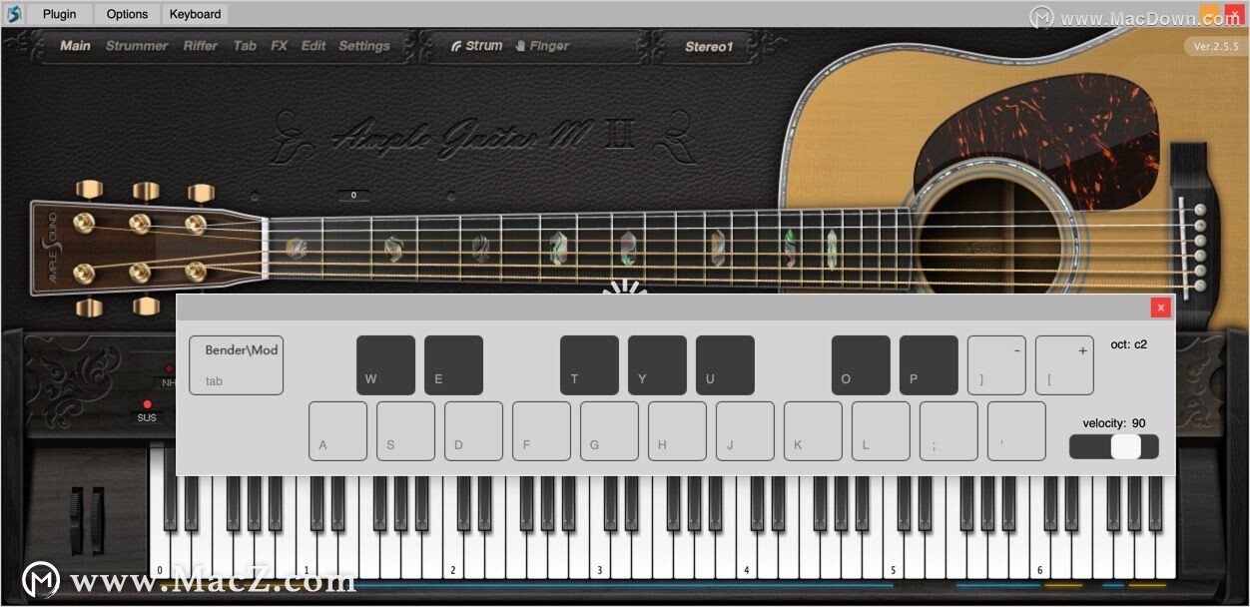The width and height of the screenshot is (1250, 607).
Task: Click the H white key button
Action: (x=677, y=431)
